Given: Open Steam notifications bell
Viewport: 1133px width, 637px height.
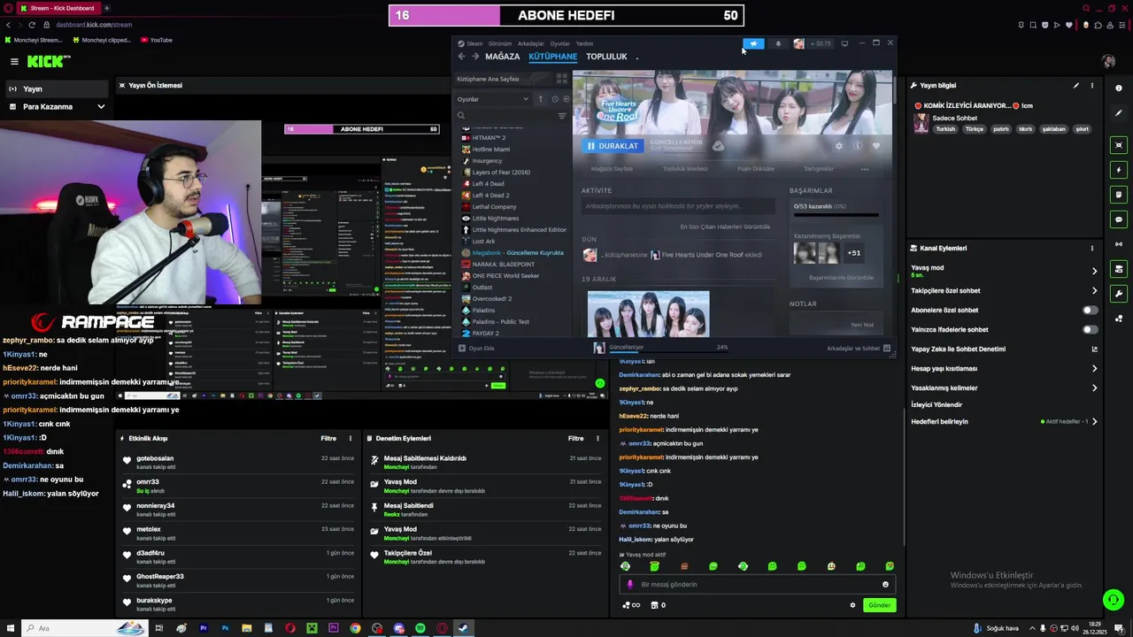Looking at the screenshot, I should tap(778, 43).
